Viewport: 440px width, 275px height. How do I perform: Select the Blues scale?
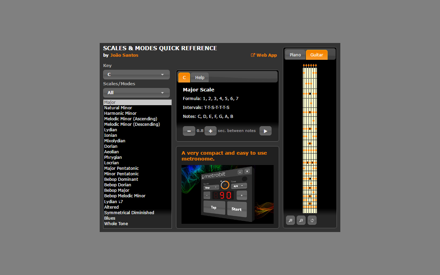click(110, 218)
